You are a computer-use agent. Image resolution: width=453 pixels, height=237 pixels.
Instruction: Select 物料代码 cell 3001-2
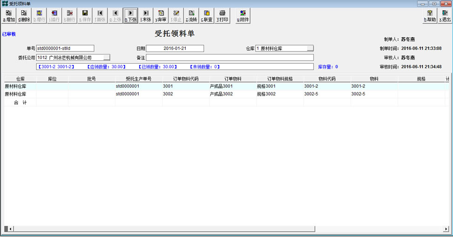(327, 86)
